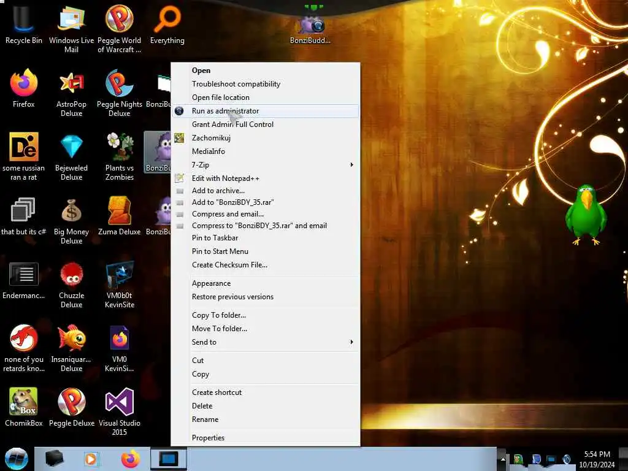Open Firefox from the taskbar

pyautogui.click(x=131, y=459)
